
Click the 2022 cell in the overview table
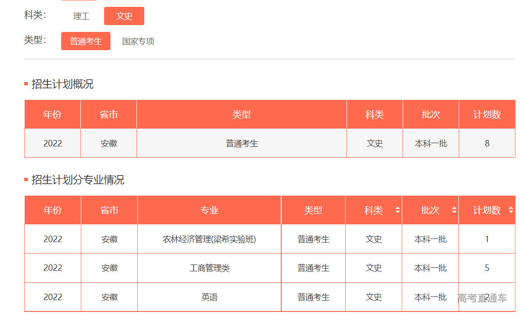[52, 143]
